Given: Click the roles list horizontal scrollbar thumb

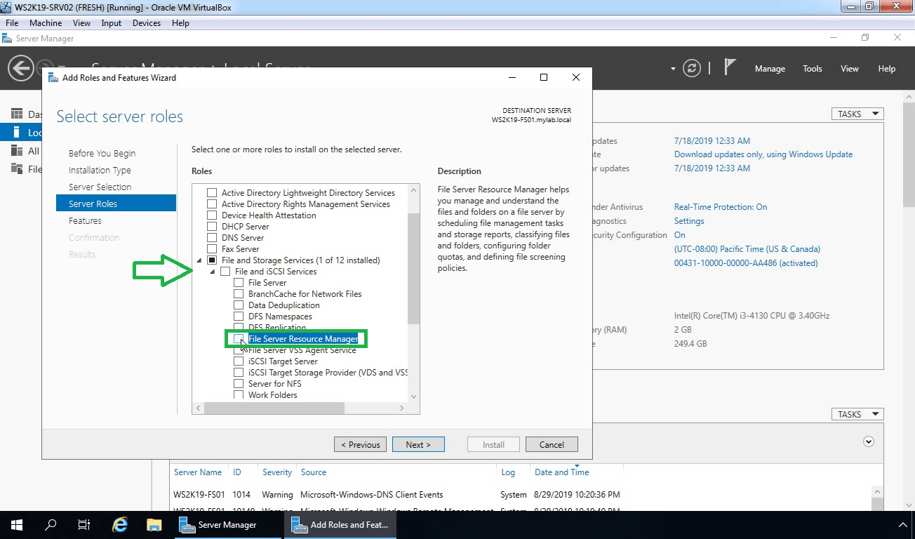Looking at the screenshot, I should click(275, 408).
